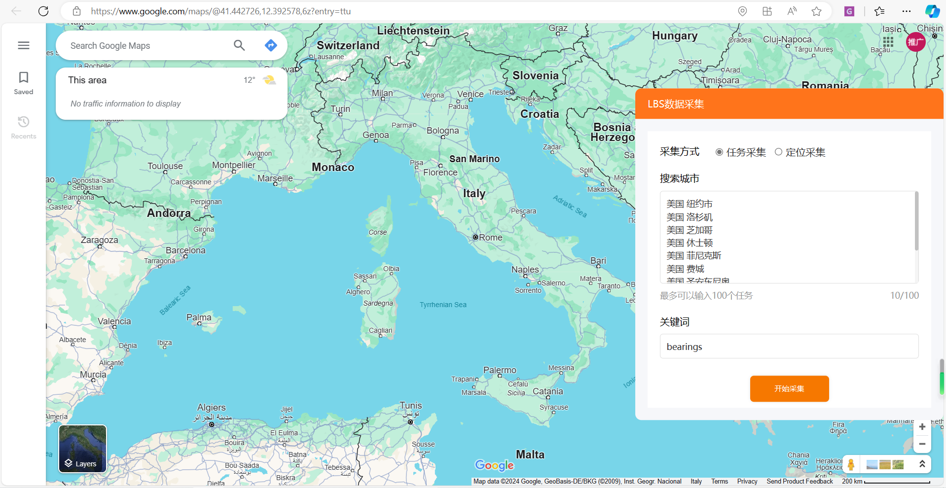Click the Google logo on map
Image resolution: width=946 pixels, height=488 pixels.
click(494, 465)
